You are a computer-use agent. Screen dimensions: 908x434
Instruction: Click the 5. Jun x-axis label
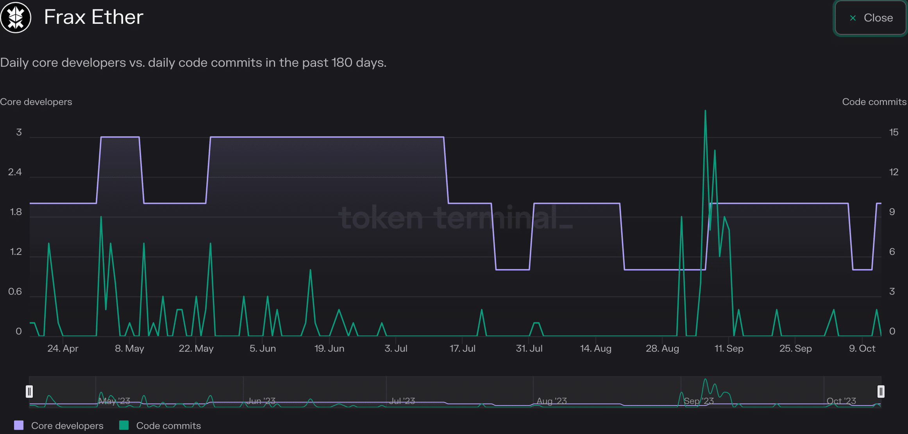263,349
